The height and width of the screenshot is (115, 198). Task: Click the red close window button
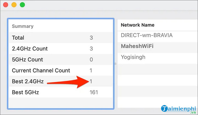[x=6, y=5]
